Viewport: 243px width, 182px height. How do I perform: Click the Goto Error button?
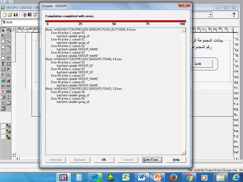tap(152, 160)
